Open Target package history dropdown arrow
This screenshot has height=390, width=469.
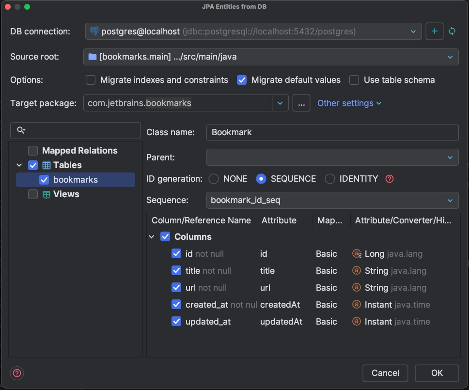click(280, 103)
